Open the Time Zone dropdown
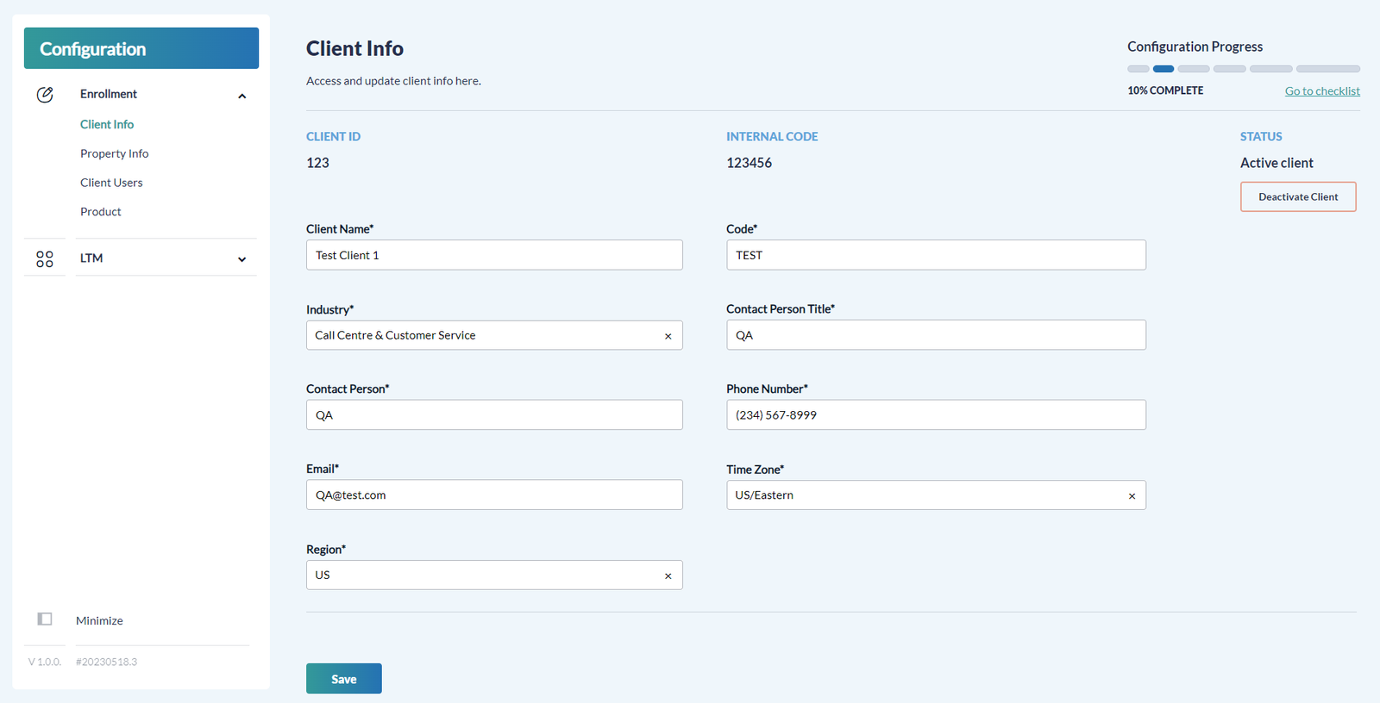This screenshot has height=703, width=1380. click(x=936, y=495)
